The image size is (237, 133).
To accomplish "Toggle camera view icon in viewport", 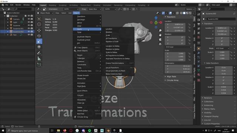I will click(x=160, y=40).
